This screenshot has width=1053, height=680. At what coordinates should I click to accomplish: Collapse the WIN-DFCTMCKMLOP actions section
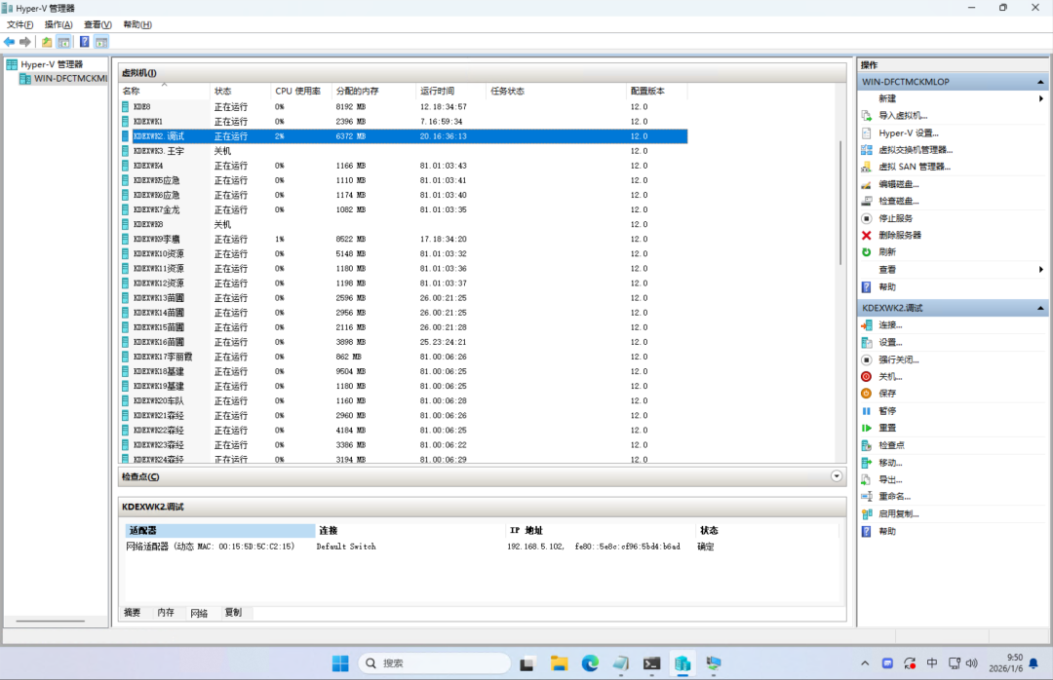1040,82
